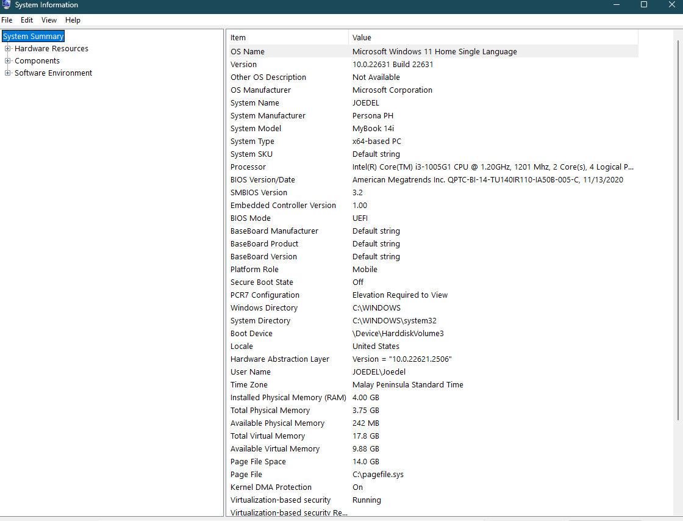Select the BIOS Mode row
Screen dimensions: 683x521
pos(434,218)
